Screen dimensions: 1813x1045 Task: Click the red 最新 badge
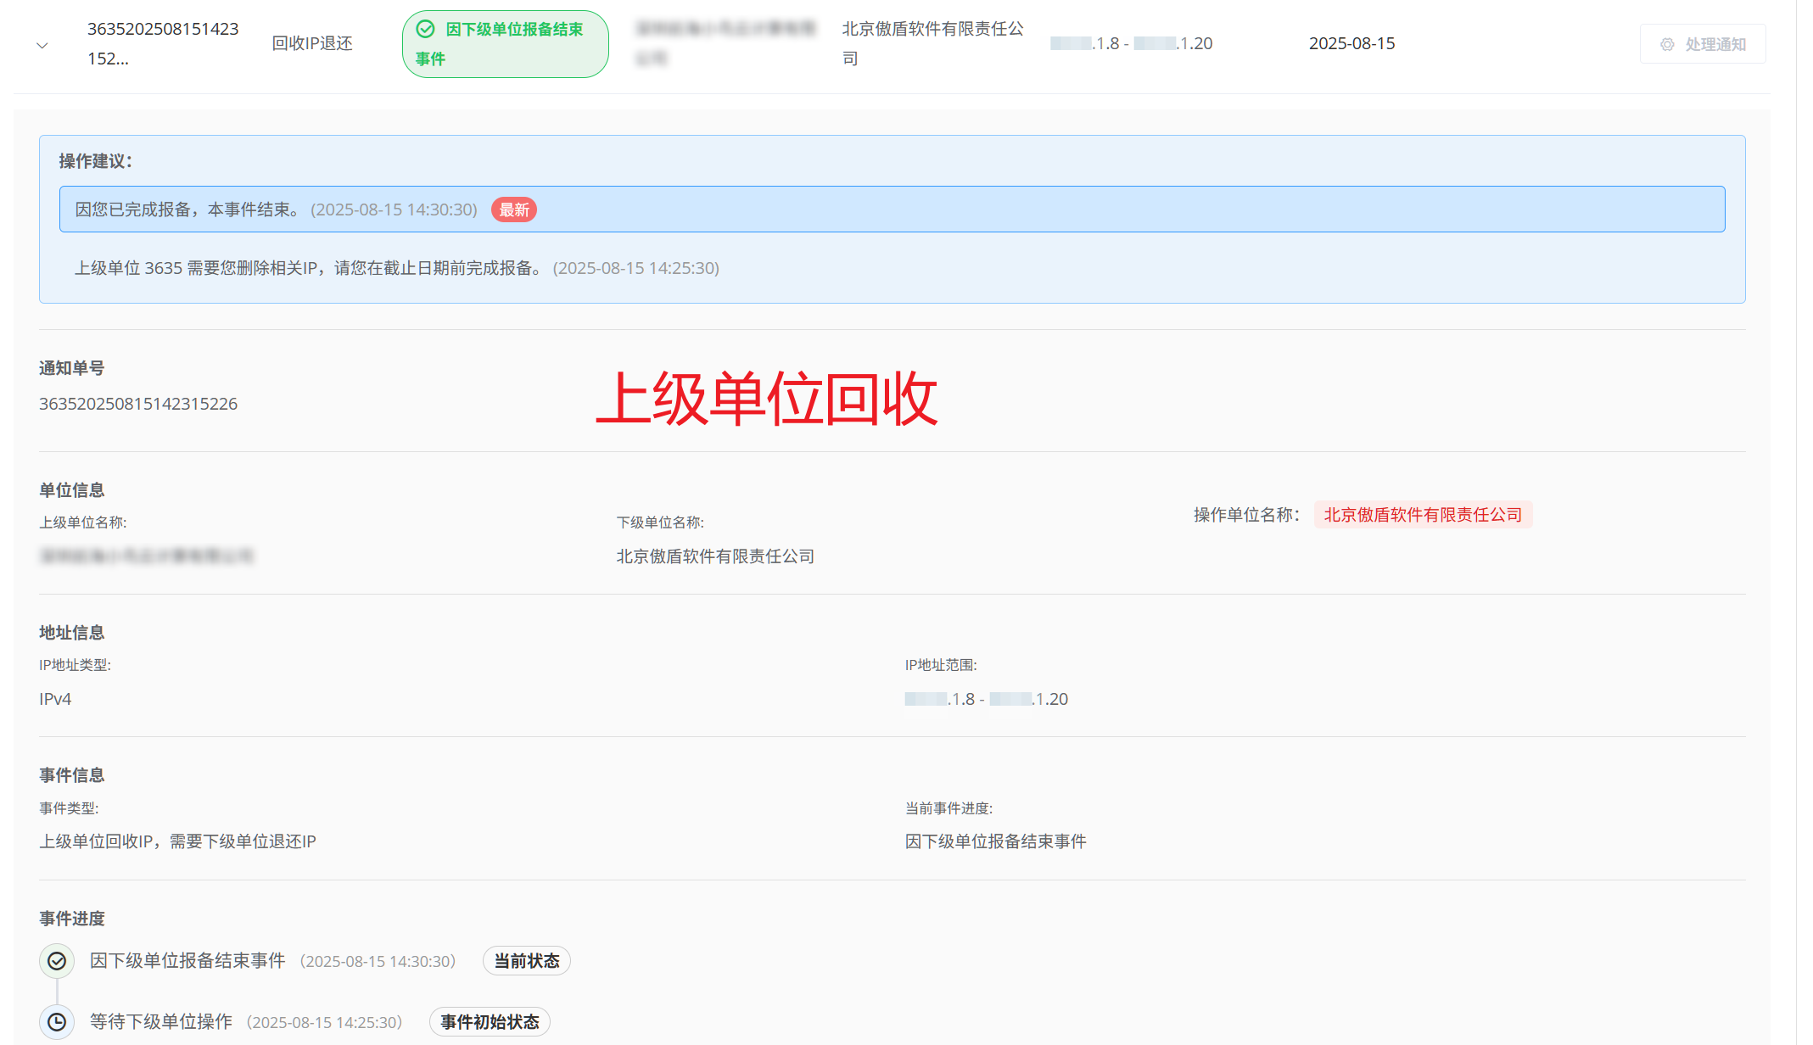point(514,210)
